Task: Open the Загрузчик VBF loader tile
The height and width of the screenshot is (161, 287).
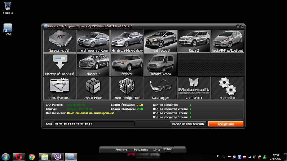Action: point(60,41)
